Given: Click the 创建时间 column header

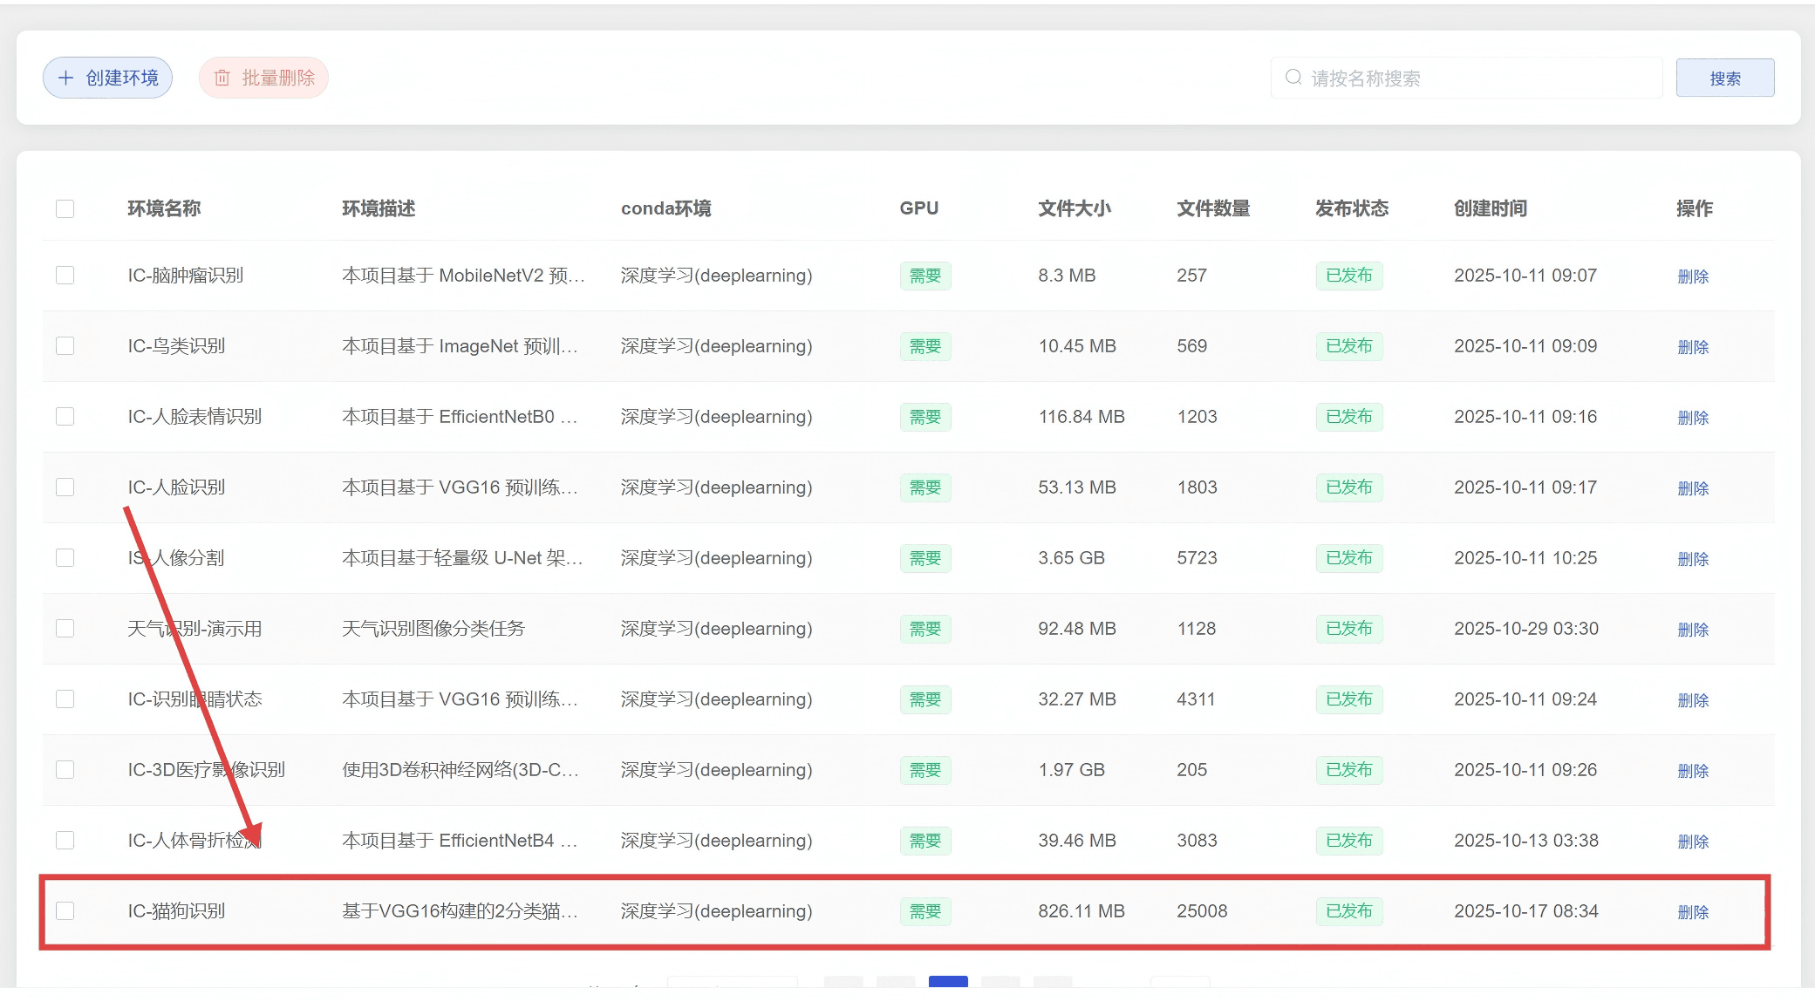Looking at the screenshot, I should [x=1490, y=208].
